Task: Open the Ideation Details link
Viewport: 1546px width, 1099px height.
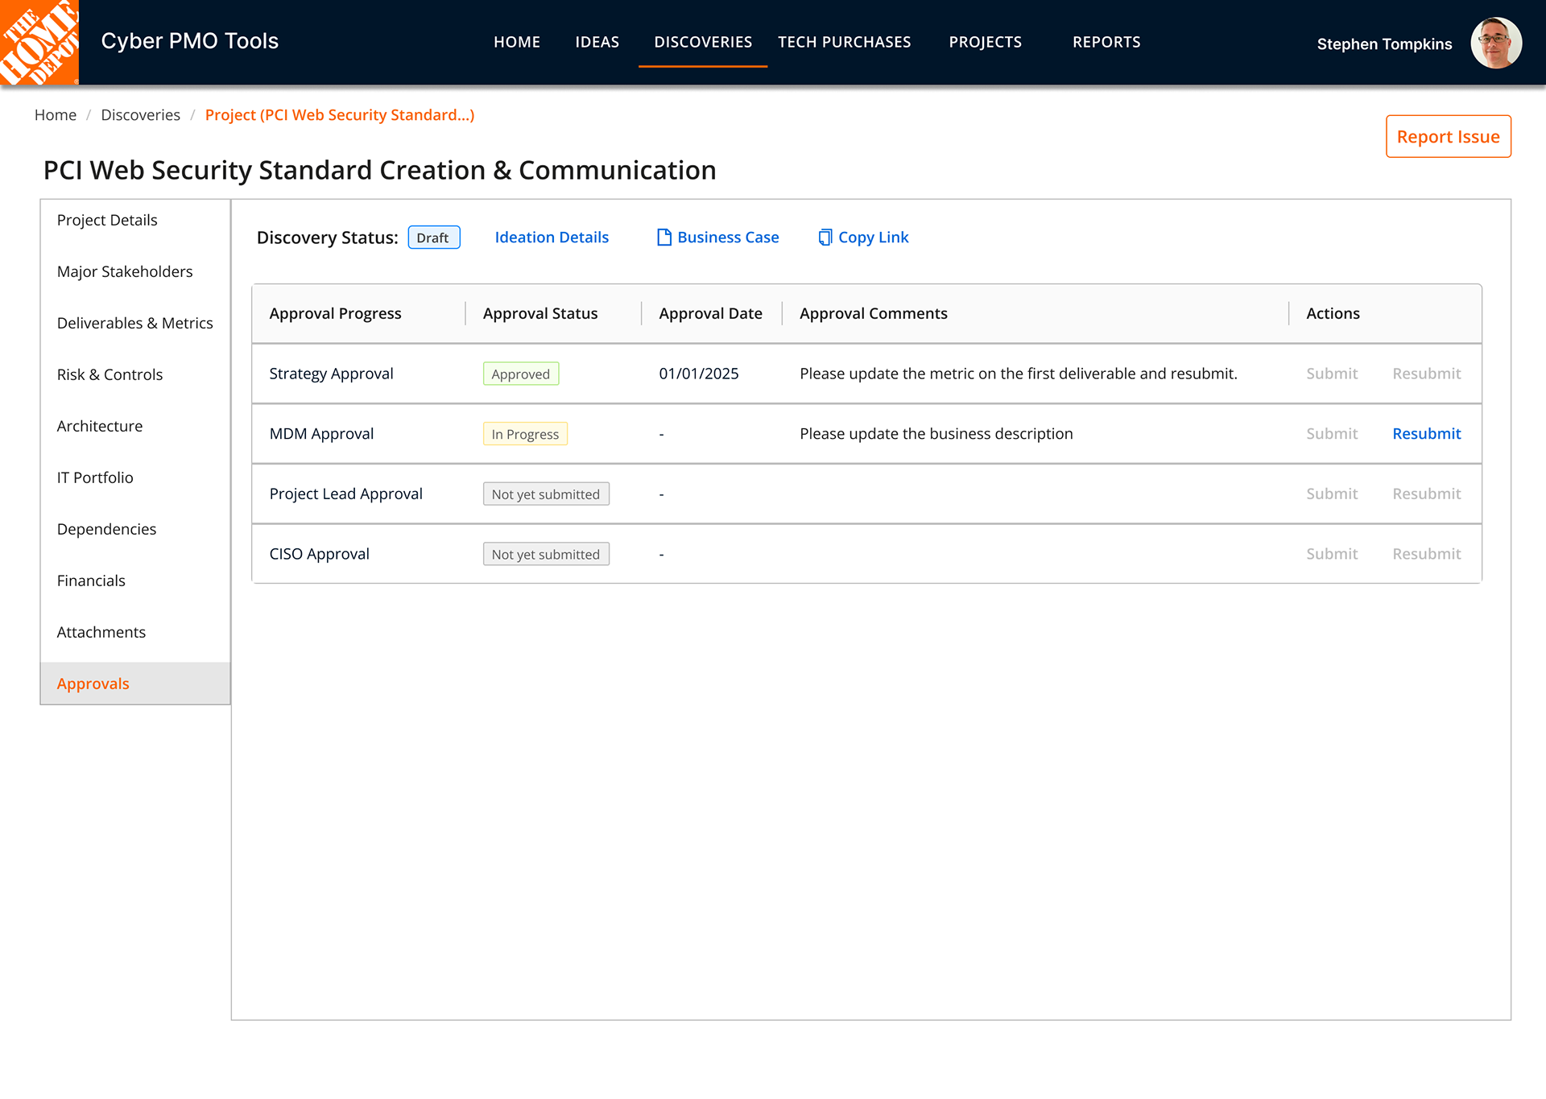Action: pos(552,238)
